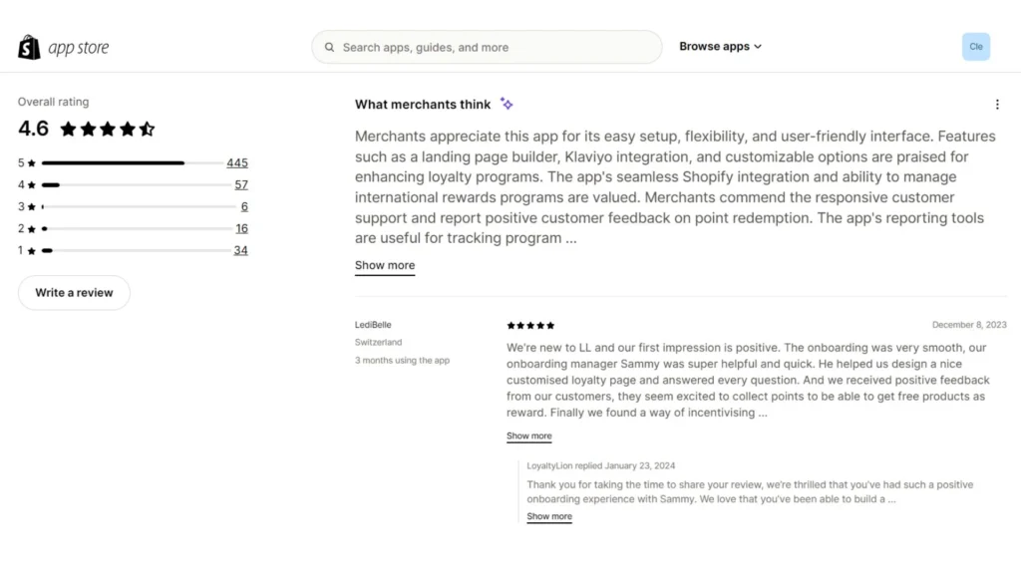Click the five-star rating on LediBelle's review

pos(529,325)
